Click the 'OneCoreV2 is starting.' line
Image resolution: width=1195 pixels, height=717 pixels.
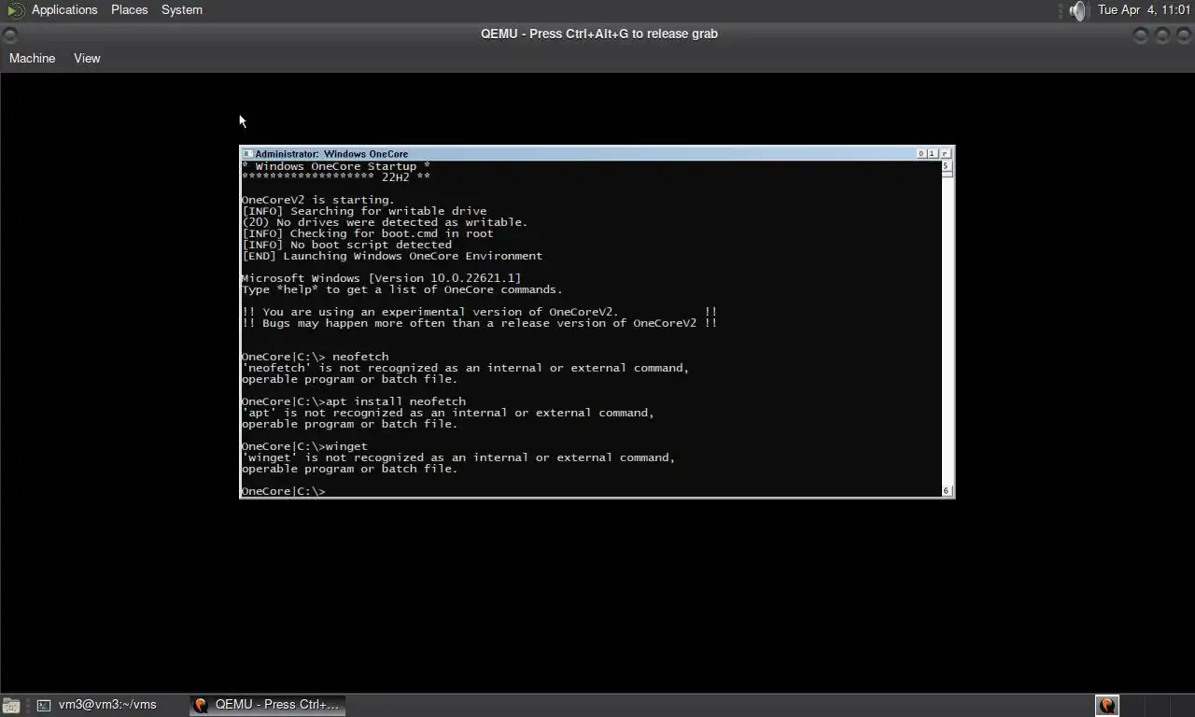pos(317,200)
